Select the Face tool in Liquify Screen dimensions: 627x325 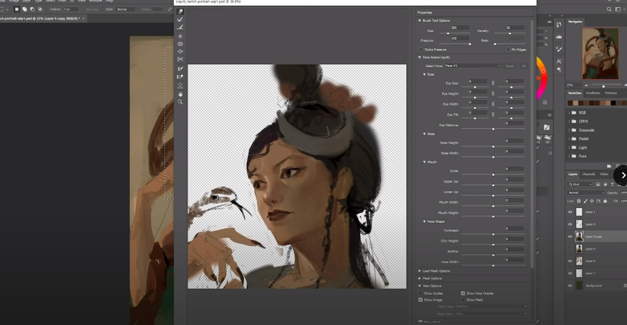pyautogui.click(x=180, y=85)
